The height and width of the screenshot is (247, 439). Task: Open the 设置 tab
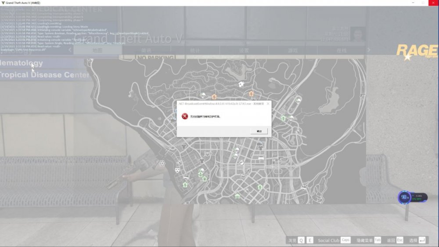tap(244, 50)
